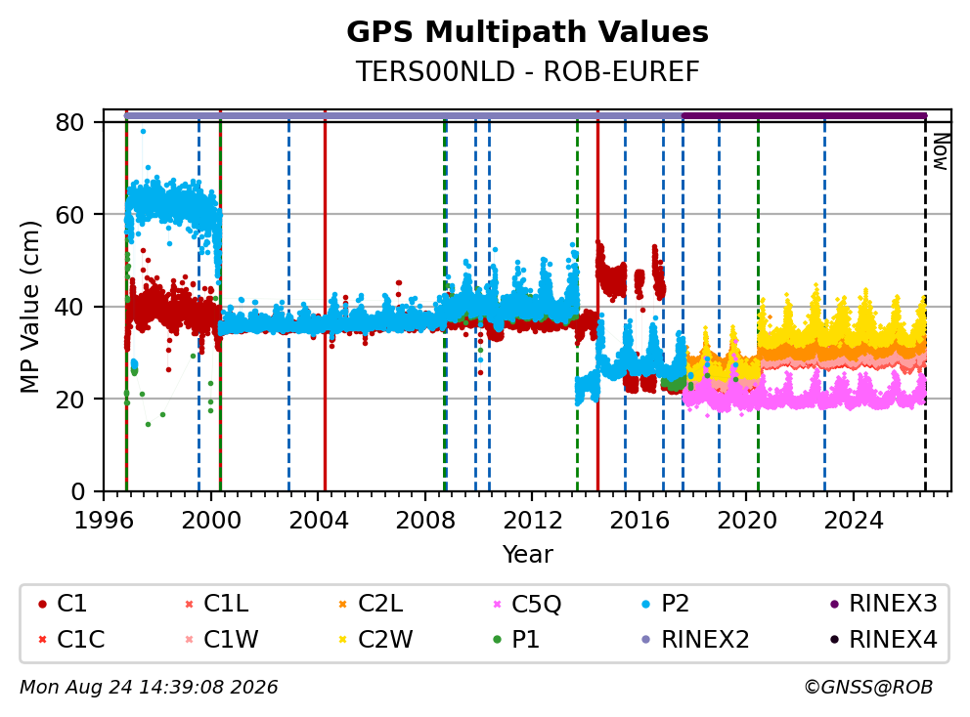Click the Now label at right edge
Viewport: 970px width, 717px height.
pos(941,151)
